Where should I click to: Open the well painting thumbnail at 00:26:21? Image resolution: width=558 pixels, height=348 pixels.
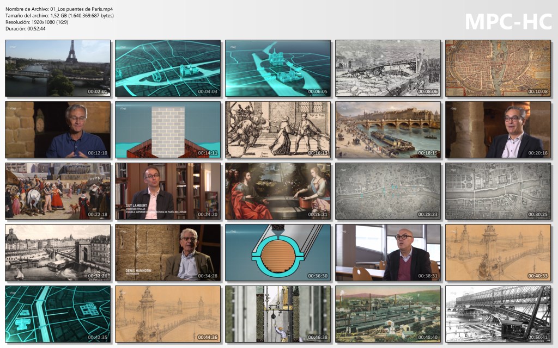[x=278, y=191]
